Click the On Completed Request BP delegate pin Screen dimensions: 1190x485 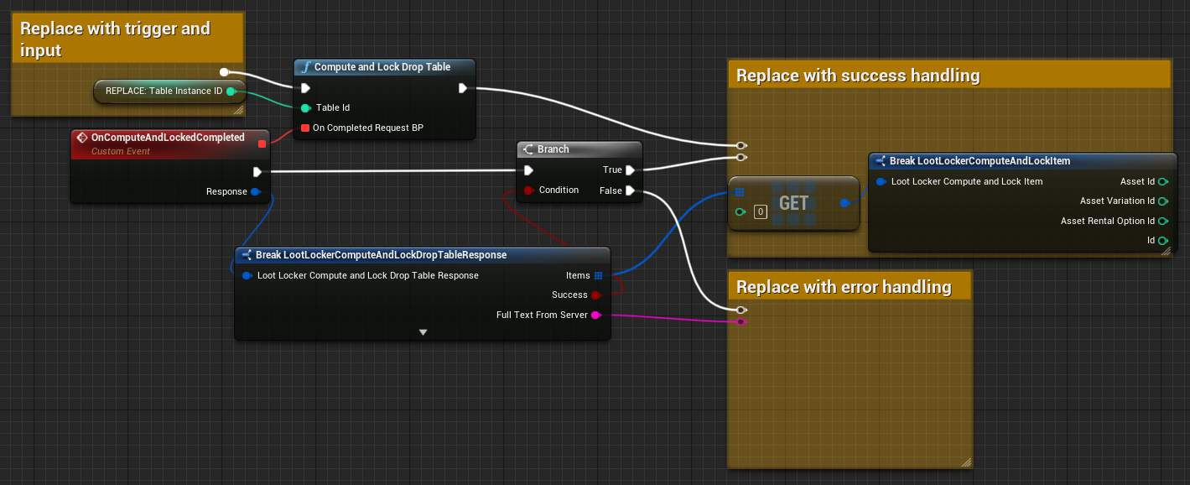click(x=306, y=128)
